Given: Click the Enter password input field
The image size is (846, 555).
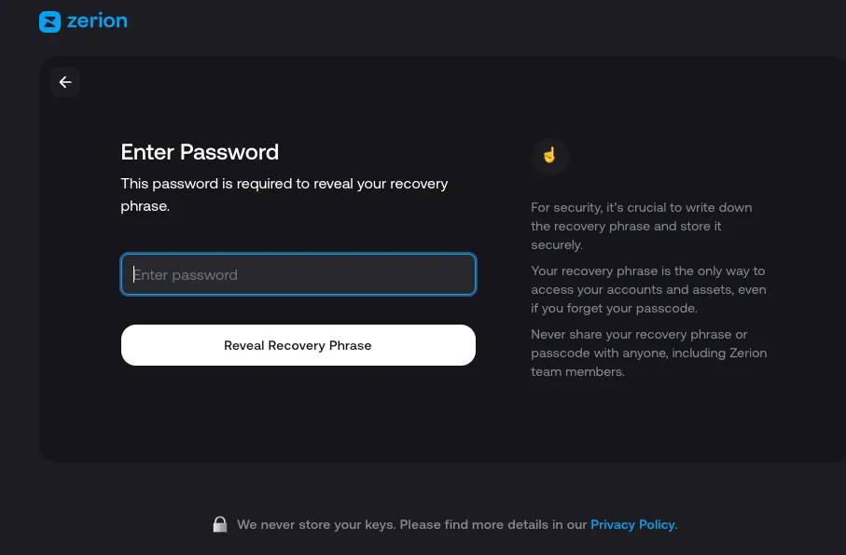Looking at the screenshot, I should click(x=298, y=274).
